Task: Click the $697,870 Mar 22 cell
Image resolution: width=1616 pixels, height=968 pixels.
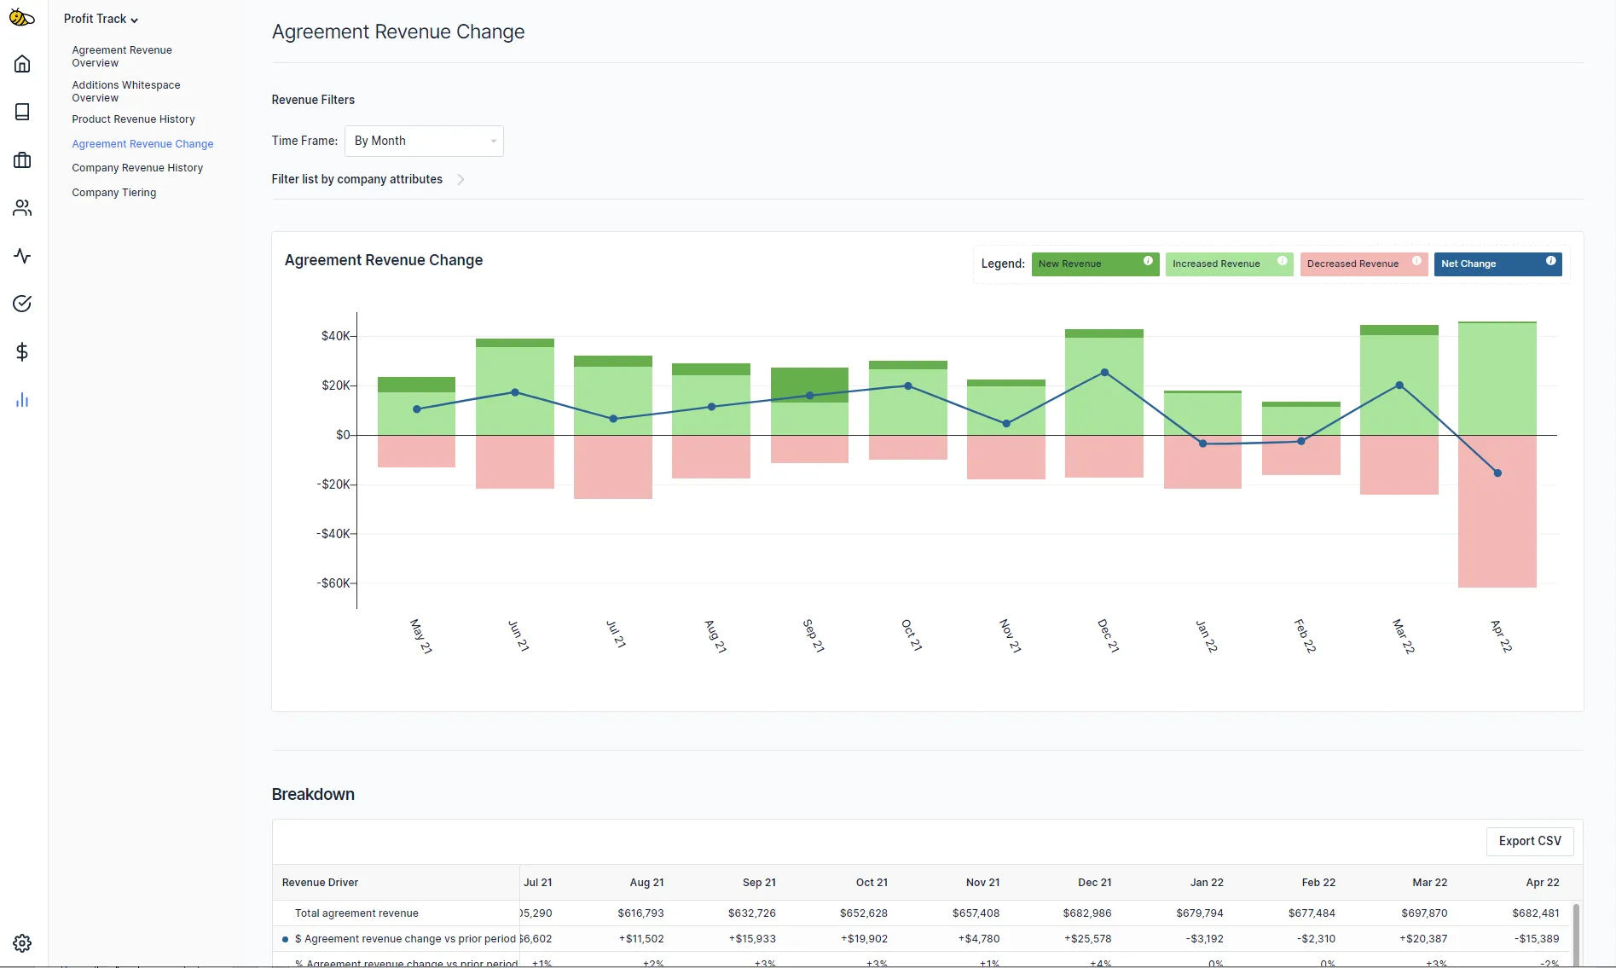Action: 1424,913
